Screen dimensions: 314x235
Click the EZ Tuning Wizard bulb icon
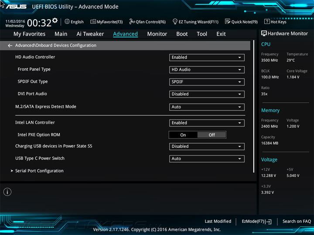[175, 21]
